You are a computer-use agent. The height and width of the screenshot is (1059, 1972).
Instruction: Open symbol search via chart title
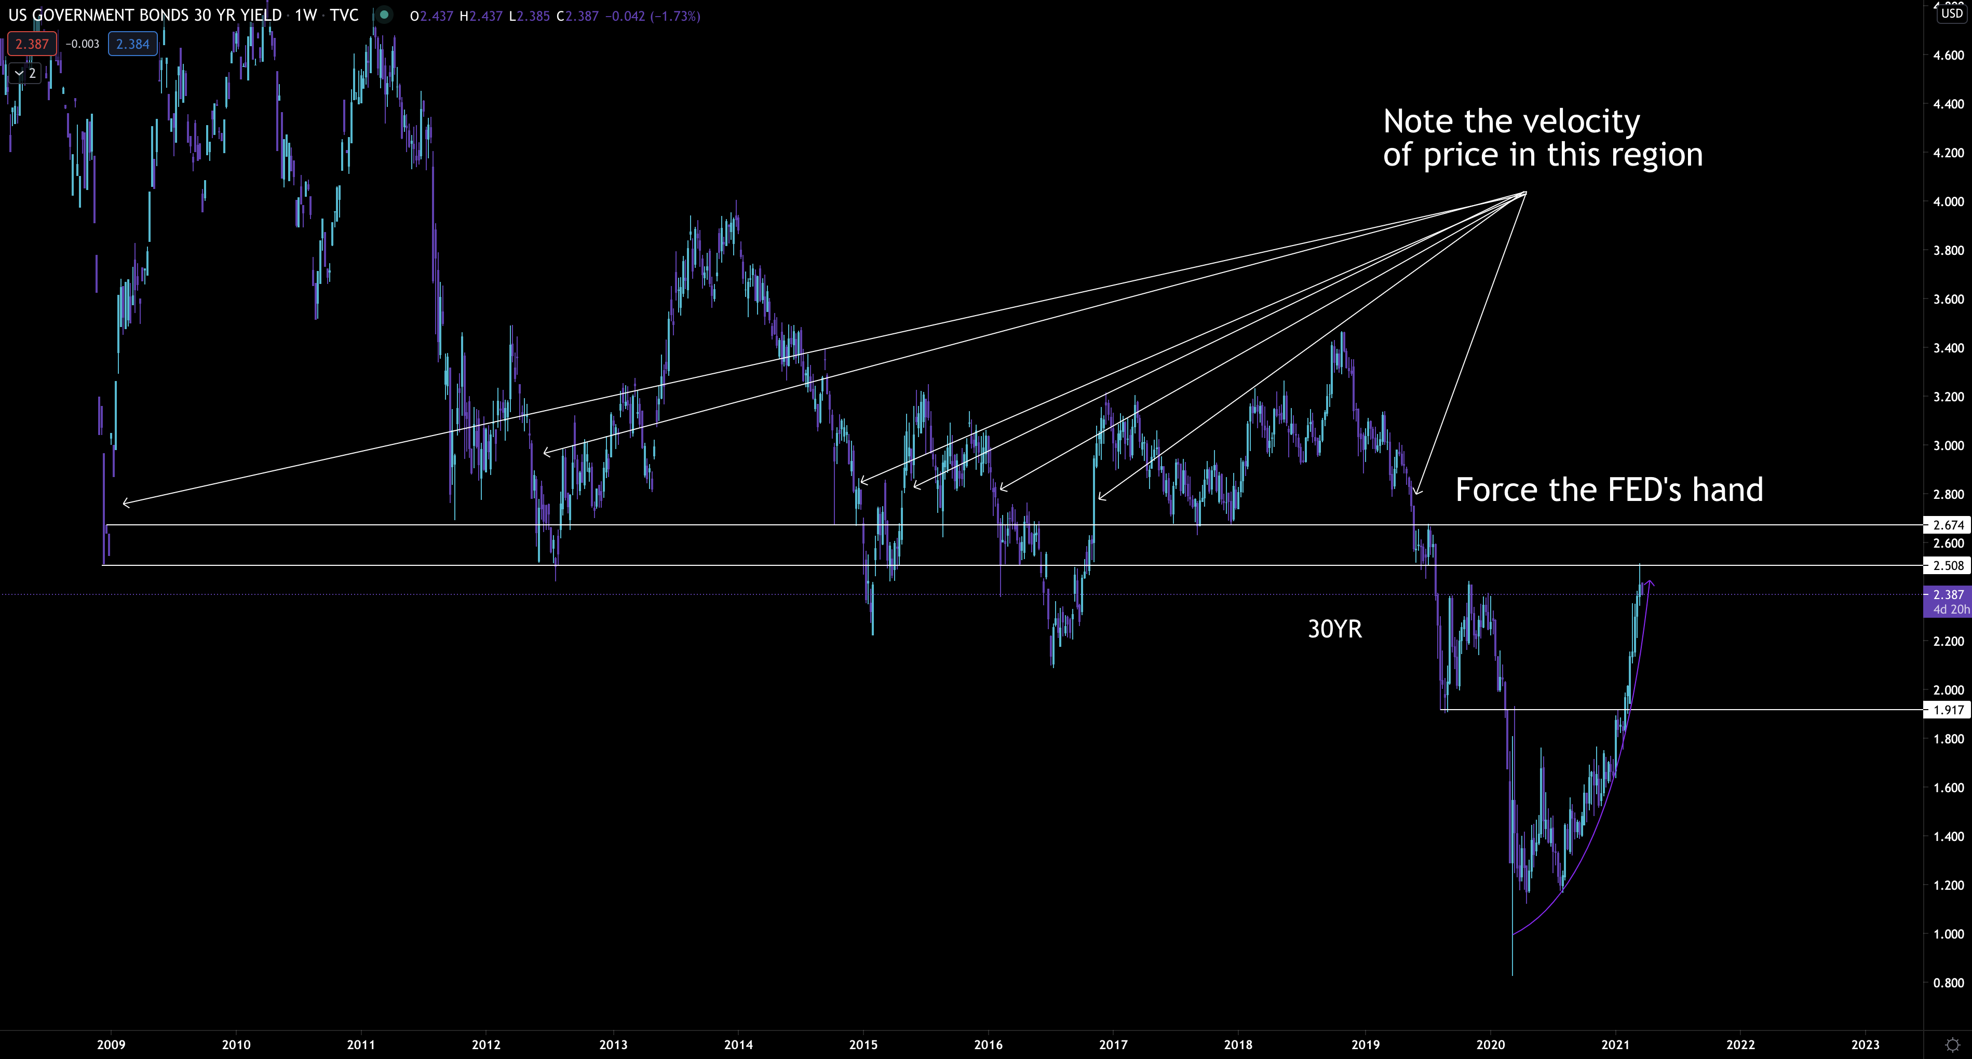point(144,15)
